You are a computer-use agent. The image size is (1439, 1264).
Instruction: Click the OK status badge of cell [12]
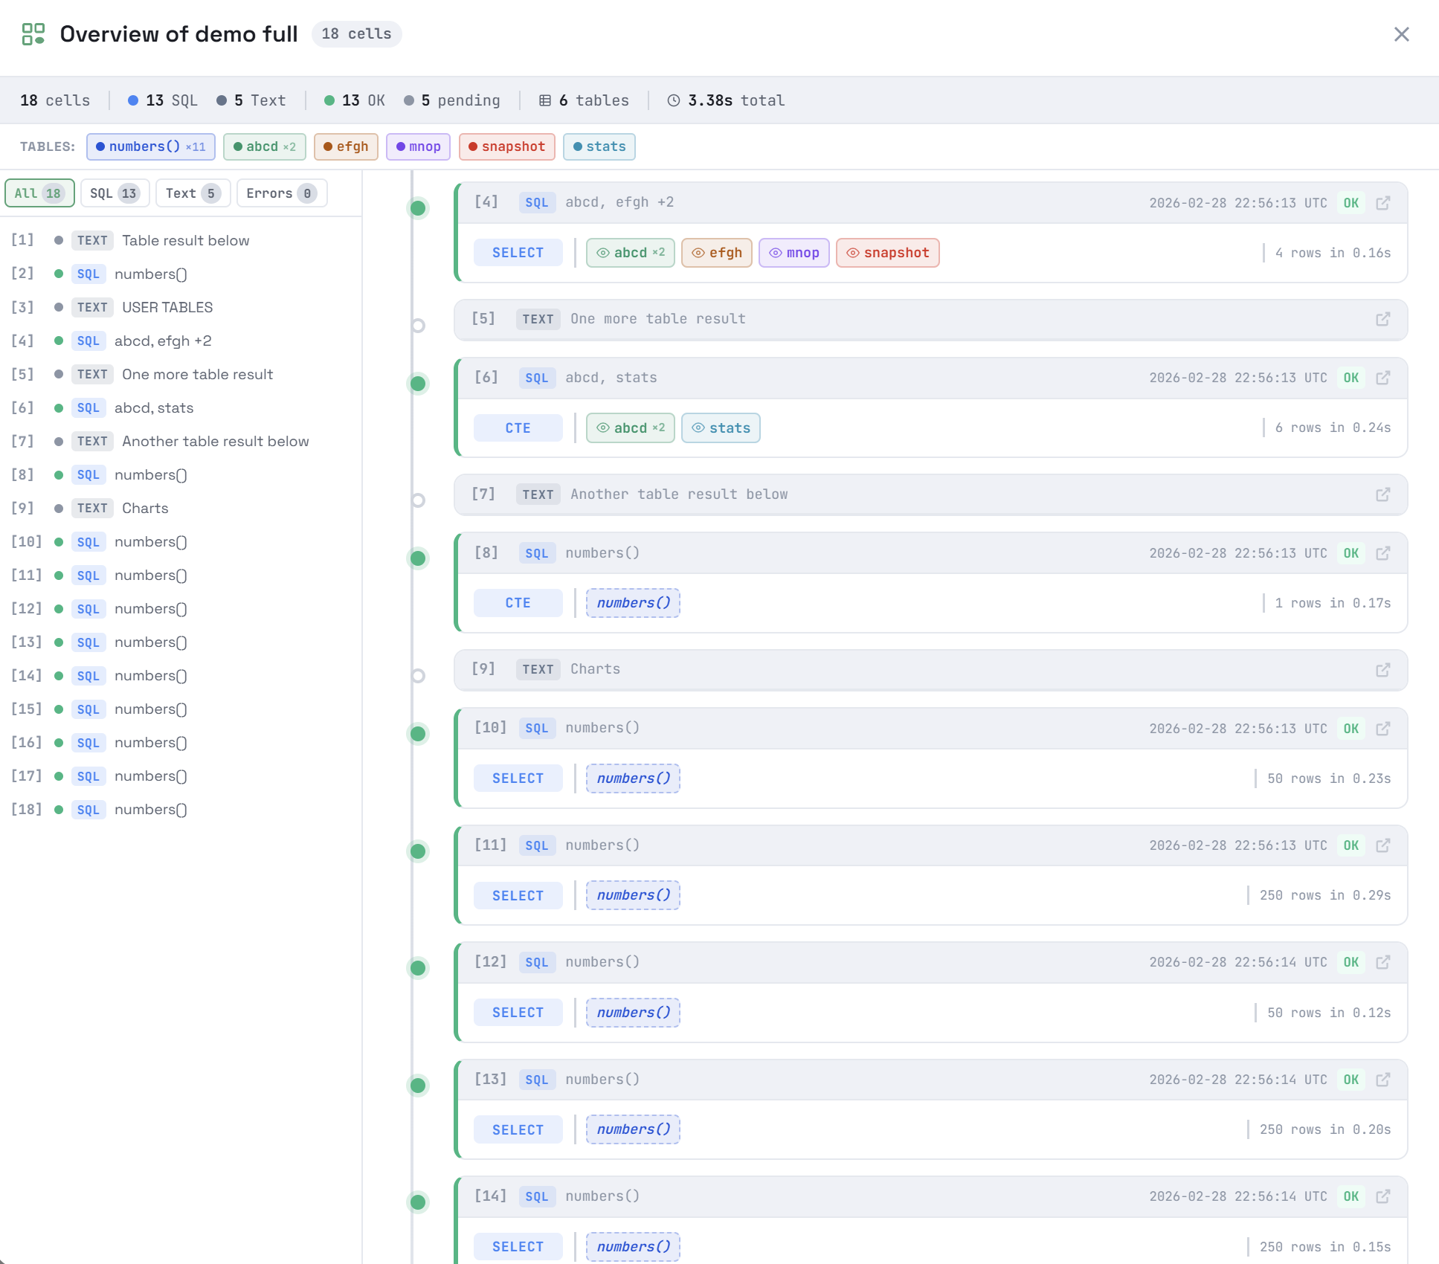1351,962
